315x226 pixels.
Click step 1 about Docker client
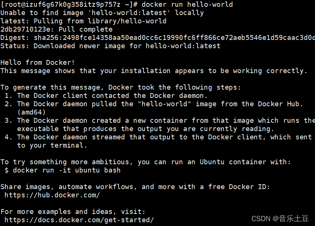(x=106, y=96)
